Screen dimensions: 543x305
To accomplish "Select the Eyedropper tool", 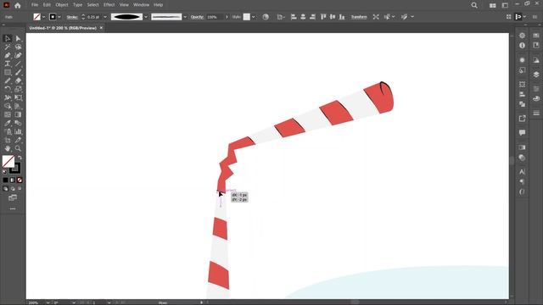I will [8, 123].
